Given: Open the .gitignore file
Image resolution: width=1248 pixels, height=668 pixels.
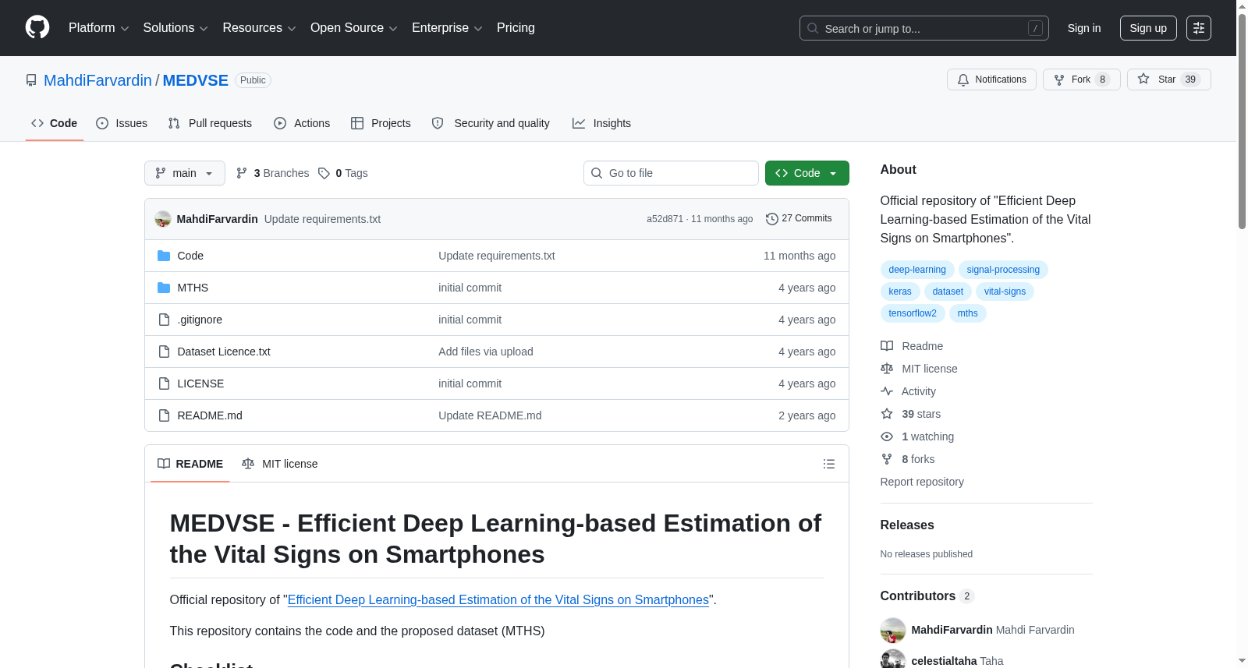Looking at the screenshot, I should coord(200,320).
